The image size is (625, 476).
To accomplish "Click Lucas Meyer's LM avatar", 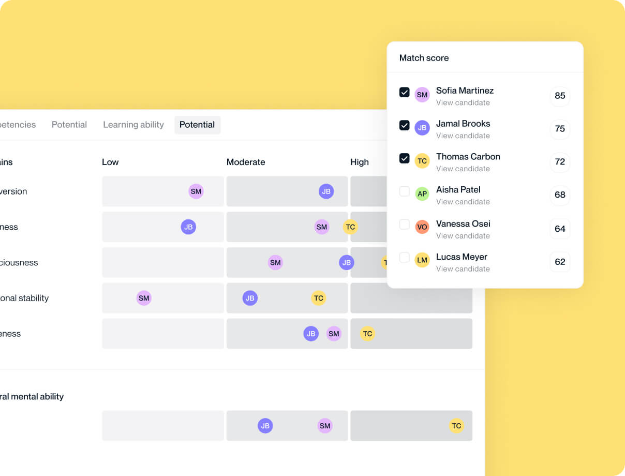I will point(422,260).
